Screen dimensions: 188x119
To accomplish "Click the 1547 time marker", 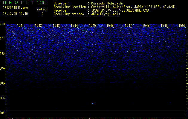I will point(128,26).
